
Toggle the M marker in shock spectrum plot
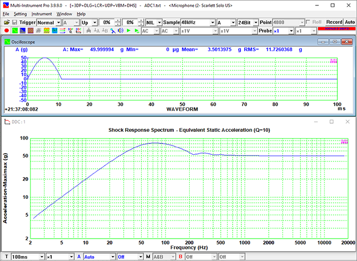(x=344, y=142)
